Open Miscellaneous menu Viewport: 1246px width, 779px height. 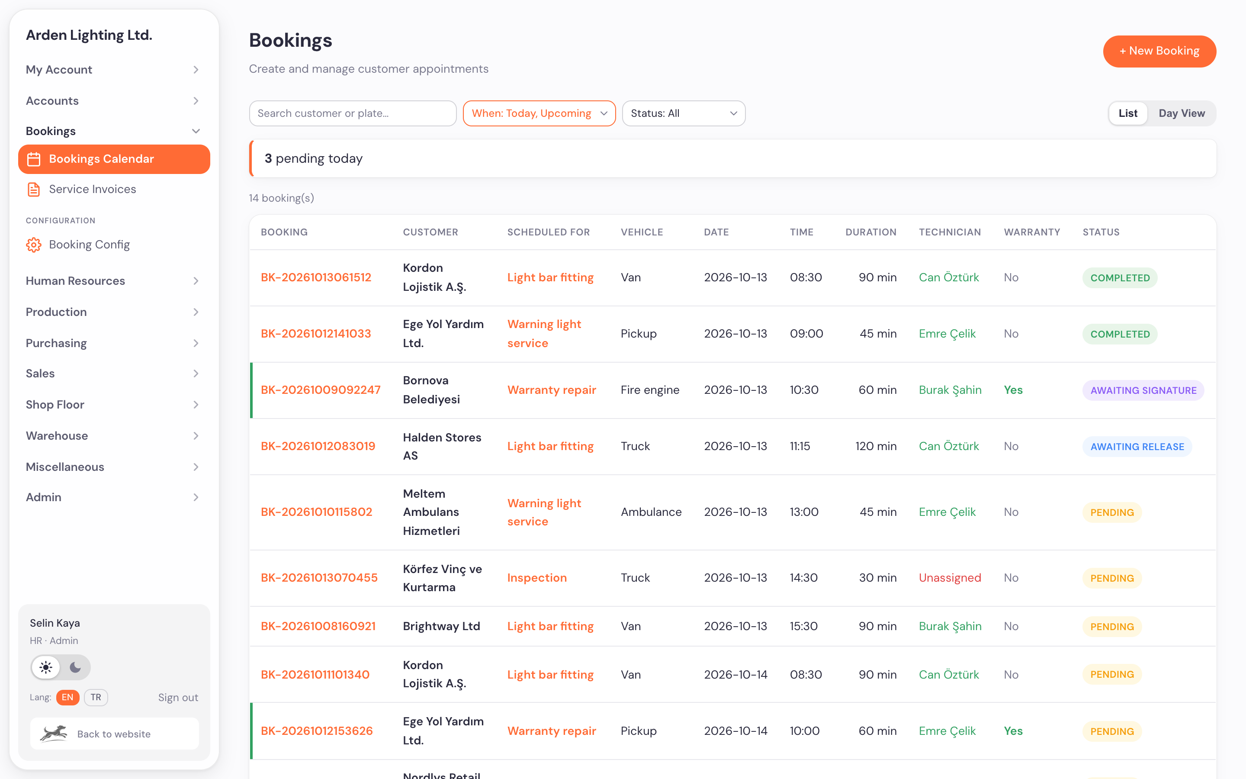pos(113,467)
